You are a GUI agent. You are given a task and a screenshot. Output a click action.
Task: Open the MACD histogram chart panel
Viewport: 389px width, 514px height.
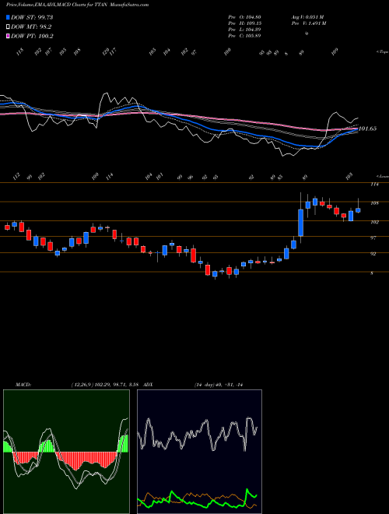pyautogui.click(x=66, y=452)
